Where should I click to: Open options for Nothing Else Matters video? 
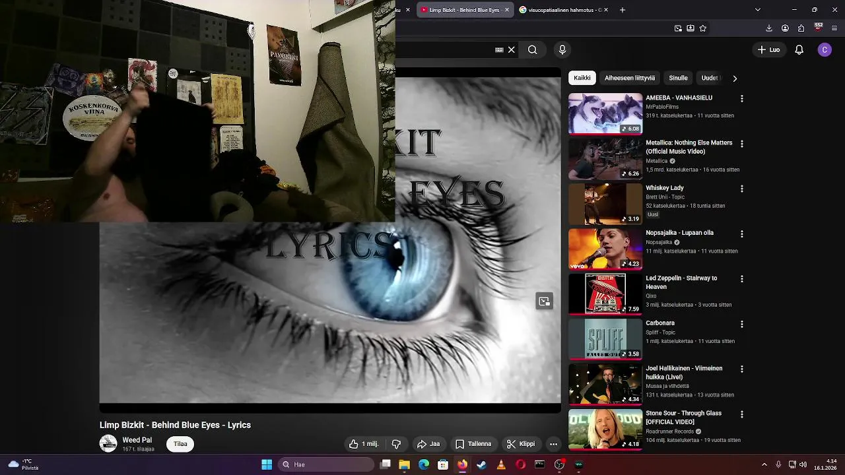coord(741,143)
